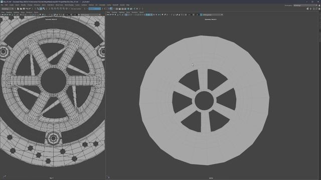Image resolution: width=321 pixels, height=180 pixels.
Task: Open Shading menu in left viewport panel
Action: point(9,12)
